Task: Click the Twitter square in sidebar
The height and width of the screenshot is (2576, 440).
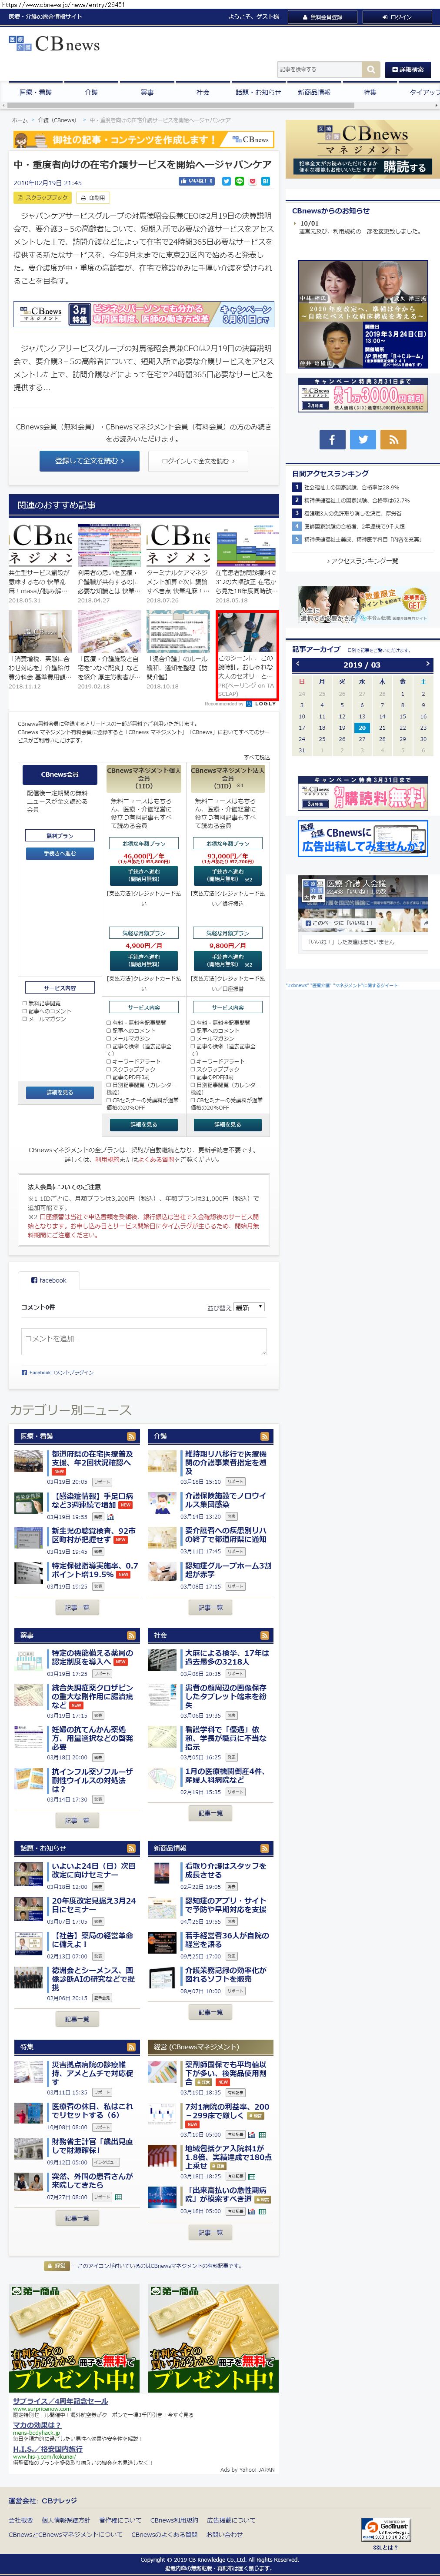Action: (364, 439)
